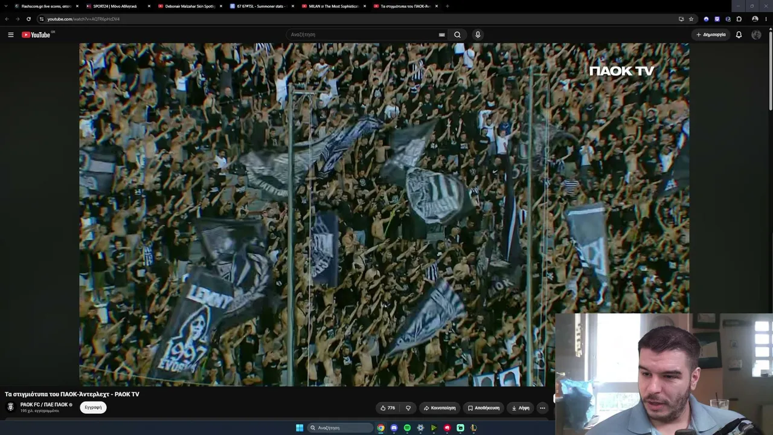Go to the YouTube home logo

36,34
